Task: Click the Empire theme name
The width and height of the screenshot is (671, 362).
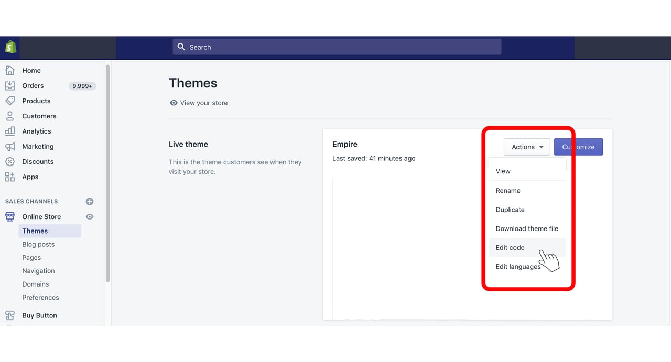Action: coord(345,144)
